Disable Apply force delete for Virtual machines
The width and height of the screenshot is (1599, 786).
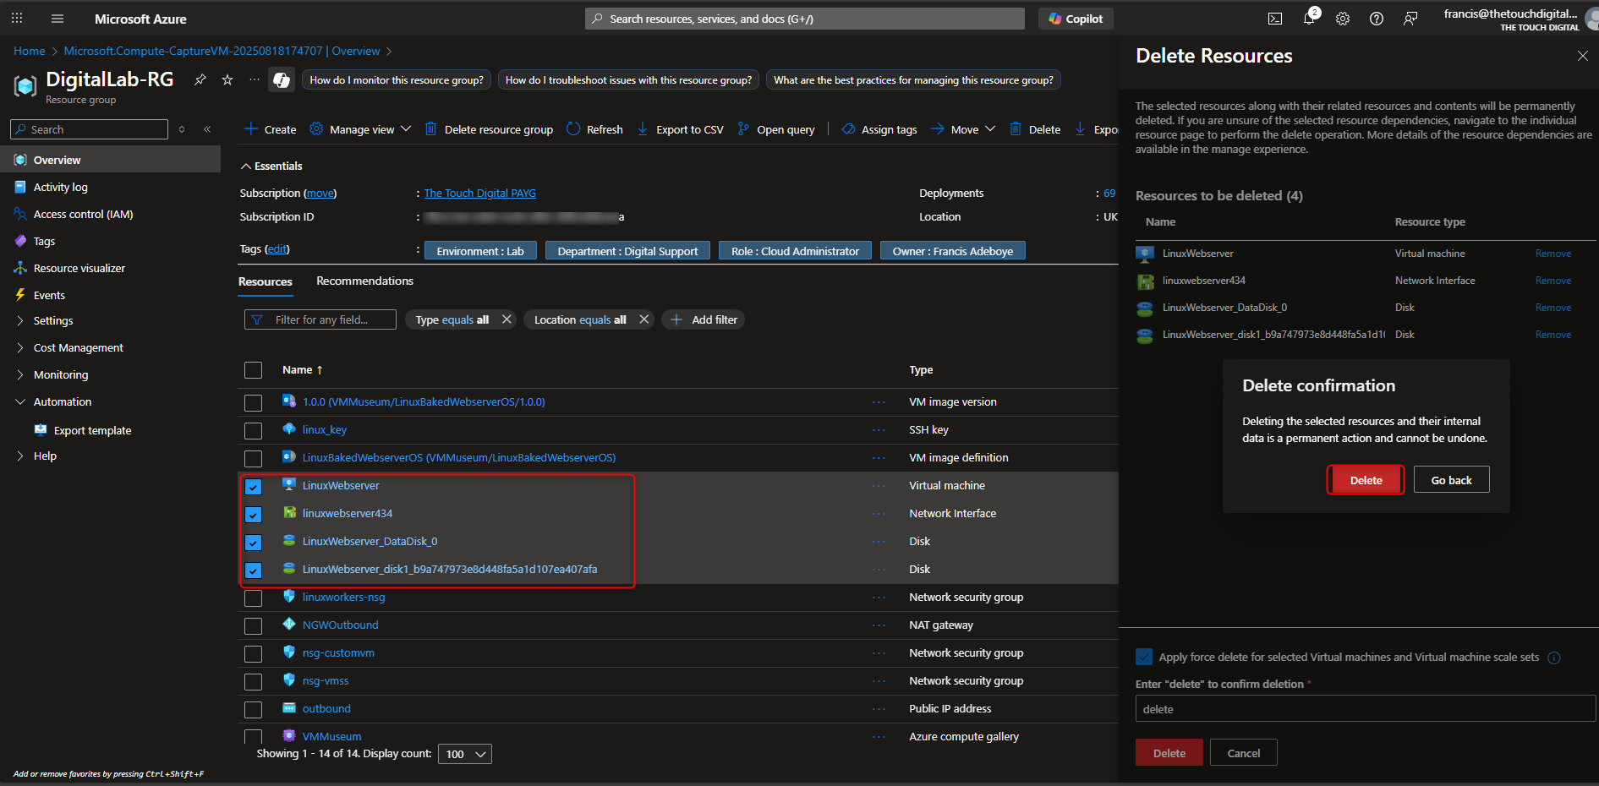[1144, 657]
